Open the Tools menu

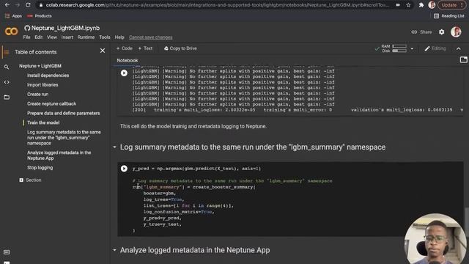click(x=104, y=37)
